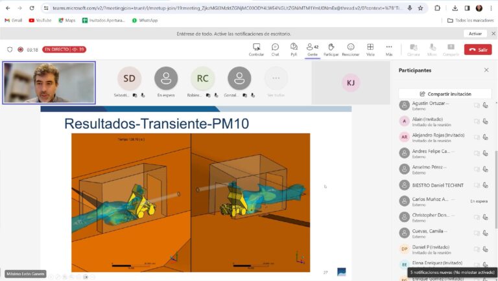This screenshot has height=281, width=498.
Task: Select Alejandro Rojas (Invitado) participant
Action: tap(445, 137)
